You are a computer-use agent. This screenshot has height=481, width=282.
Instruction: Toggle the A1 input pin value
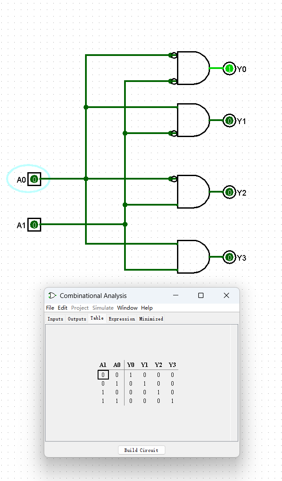(34, 225)
